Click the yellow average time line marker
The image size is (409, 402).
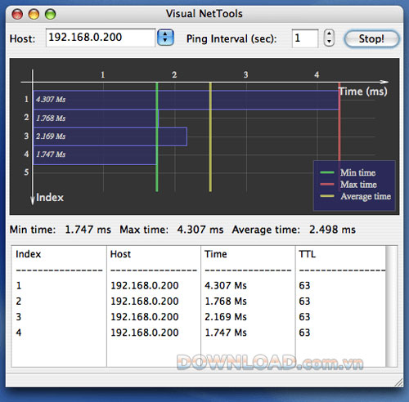[x=210, y=137]
